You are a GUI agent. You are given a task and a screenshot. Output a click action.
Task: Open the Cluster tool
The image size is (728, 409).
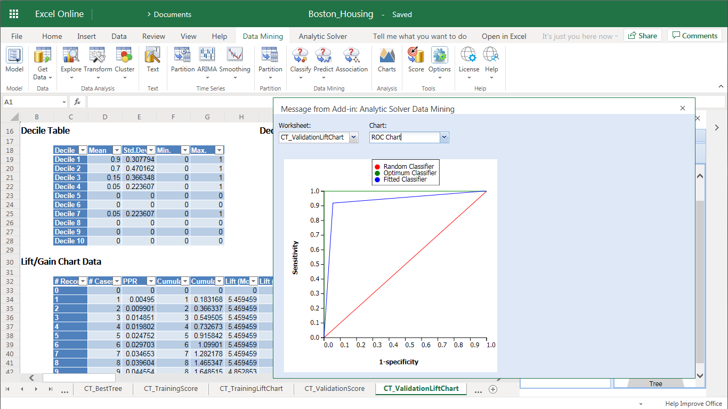(x=124, y=55)
